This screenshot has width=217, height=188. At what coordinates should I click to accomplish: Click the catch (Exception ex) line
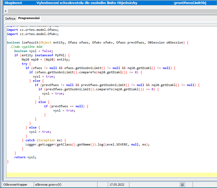pos(45,140)
